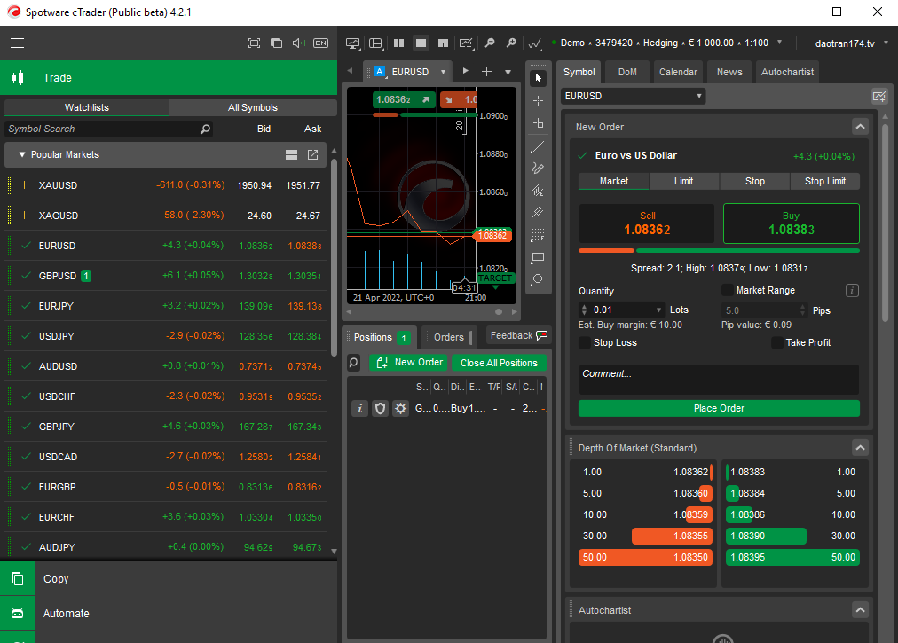
Task: Tick the Market Range checkbox
Action: (728, 290)
